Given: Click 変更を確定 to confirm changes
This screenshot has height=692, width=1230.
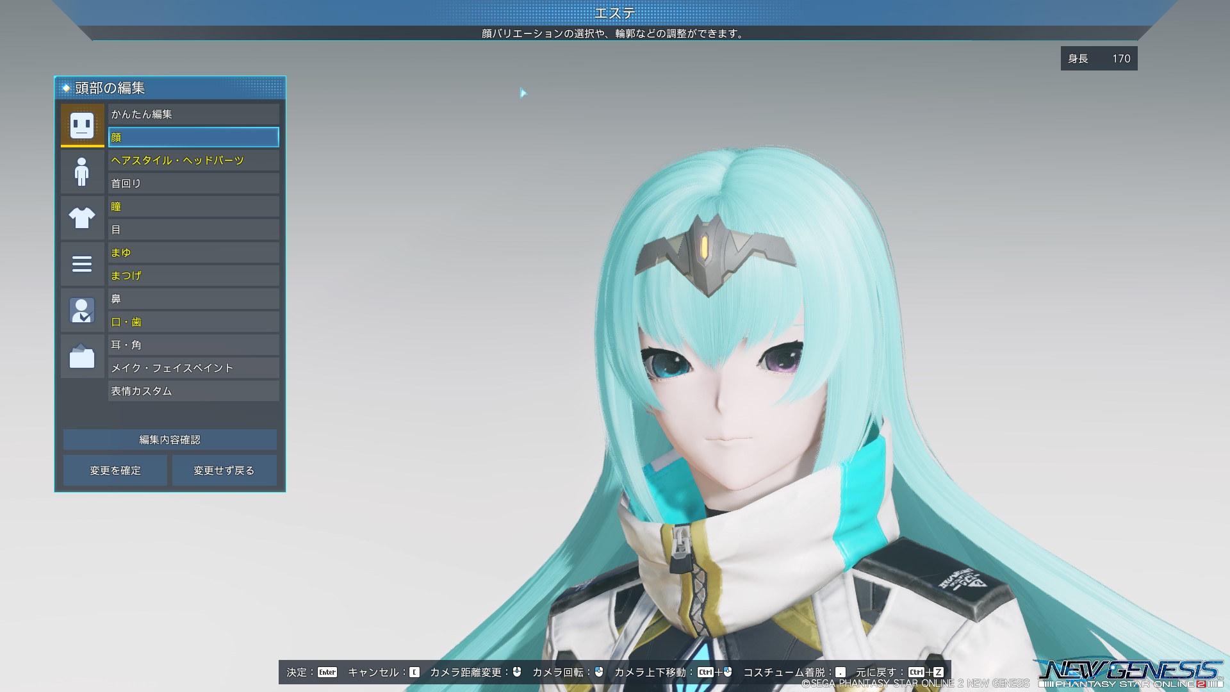Looking at the screenshot, I should tap(115, 470).
